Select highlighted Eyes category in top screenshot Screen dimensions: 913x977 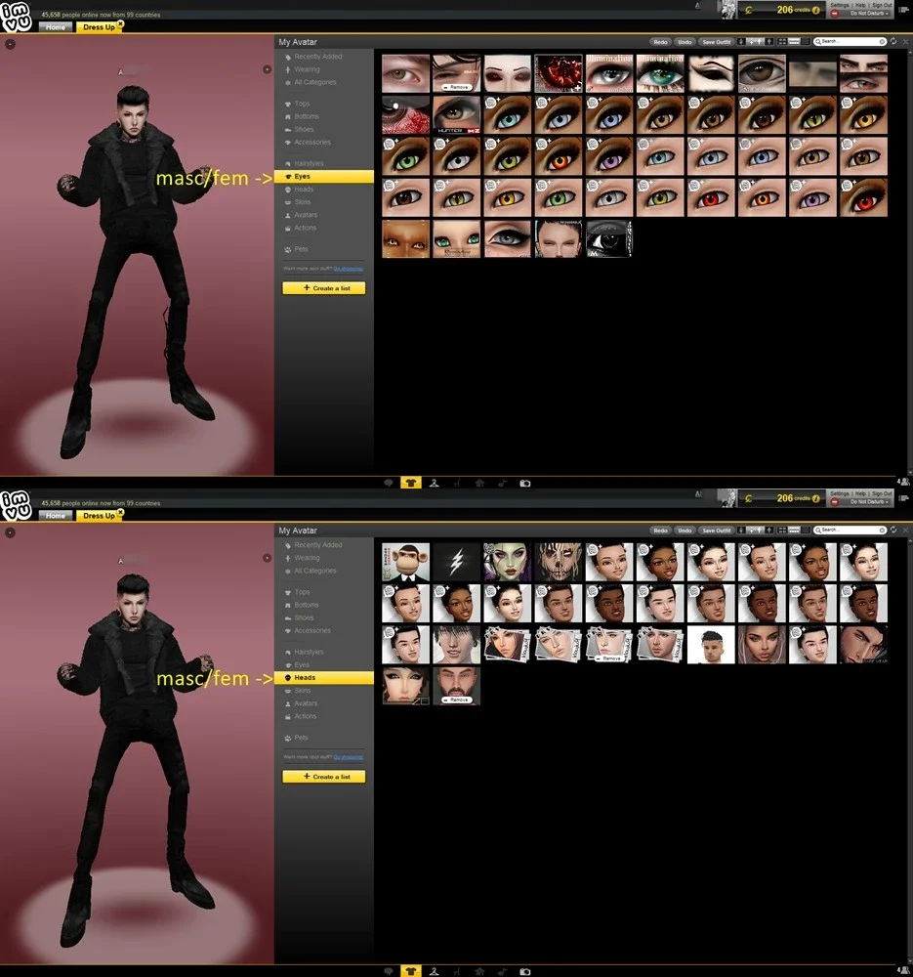[324, 176]
